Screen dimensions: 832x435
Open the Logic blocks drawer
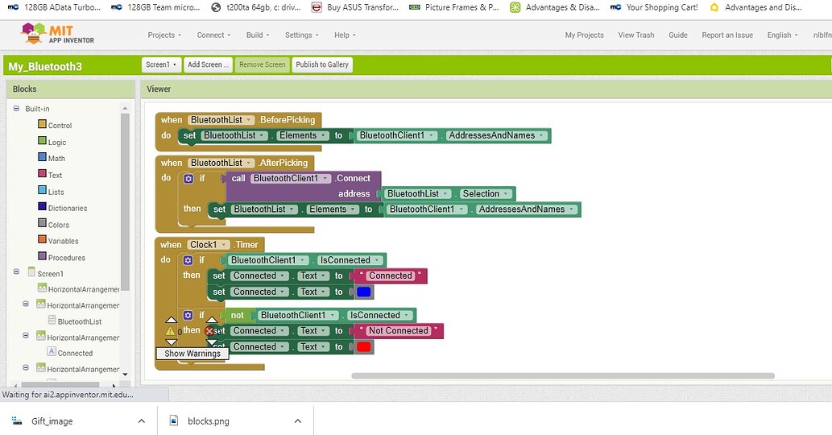[x=52, y=142]
